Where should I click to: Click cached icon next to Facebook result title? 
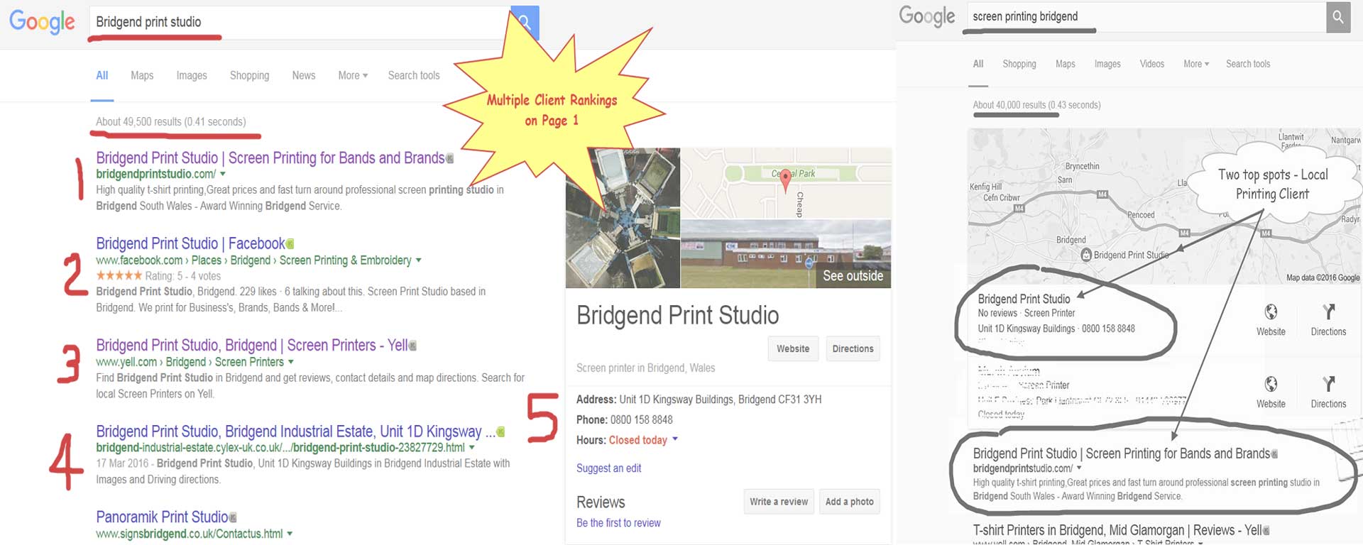[x=290, y=244]
